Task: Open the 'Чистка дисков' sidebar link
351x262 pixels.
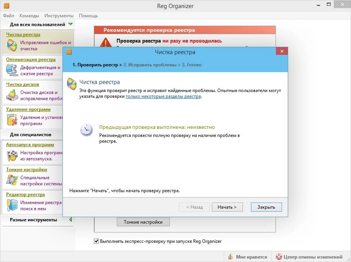Action: click(23, 84)
